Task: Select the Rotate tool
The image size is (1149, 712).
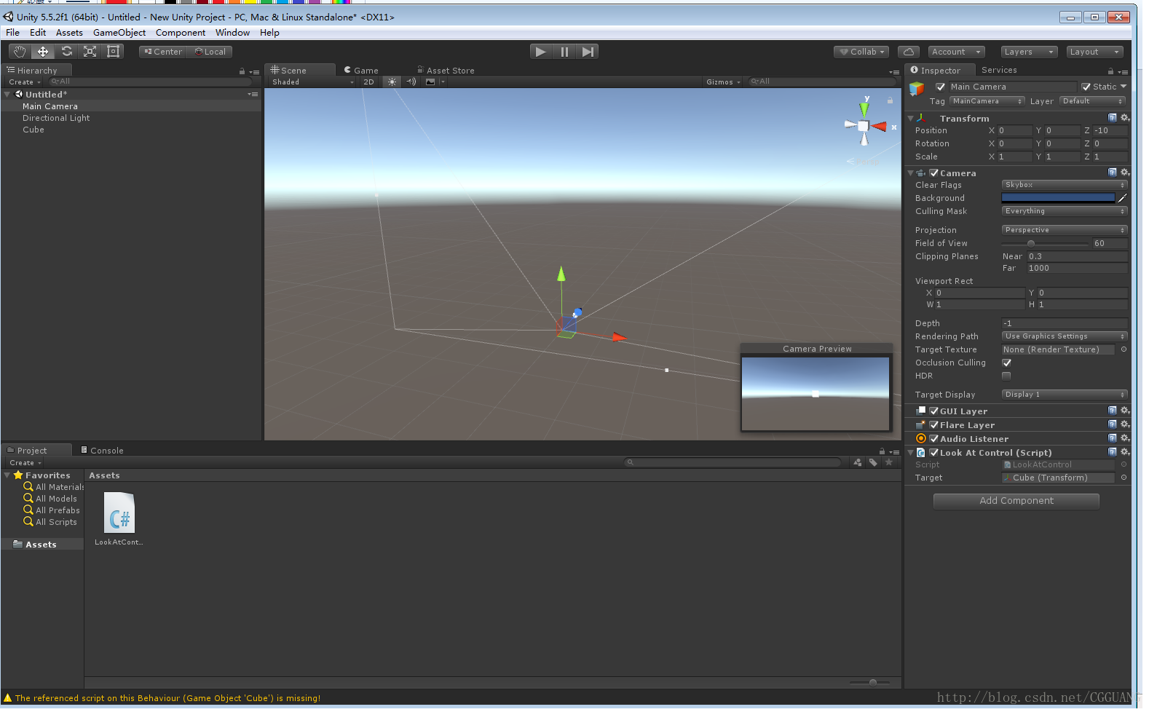Action: pos(66,52)
